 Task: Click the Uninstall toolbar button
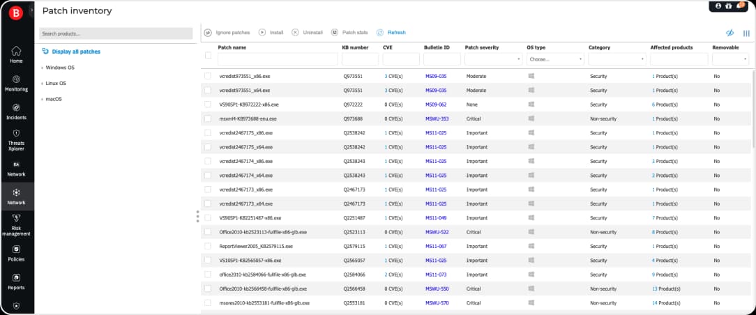coord(307,32)
